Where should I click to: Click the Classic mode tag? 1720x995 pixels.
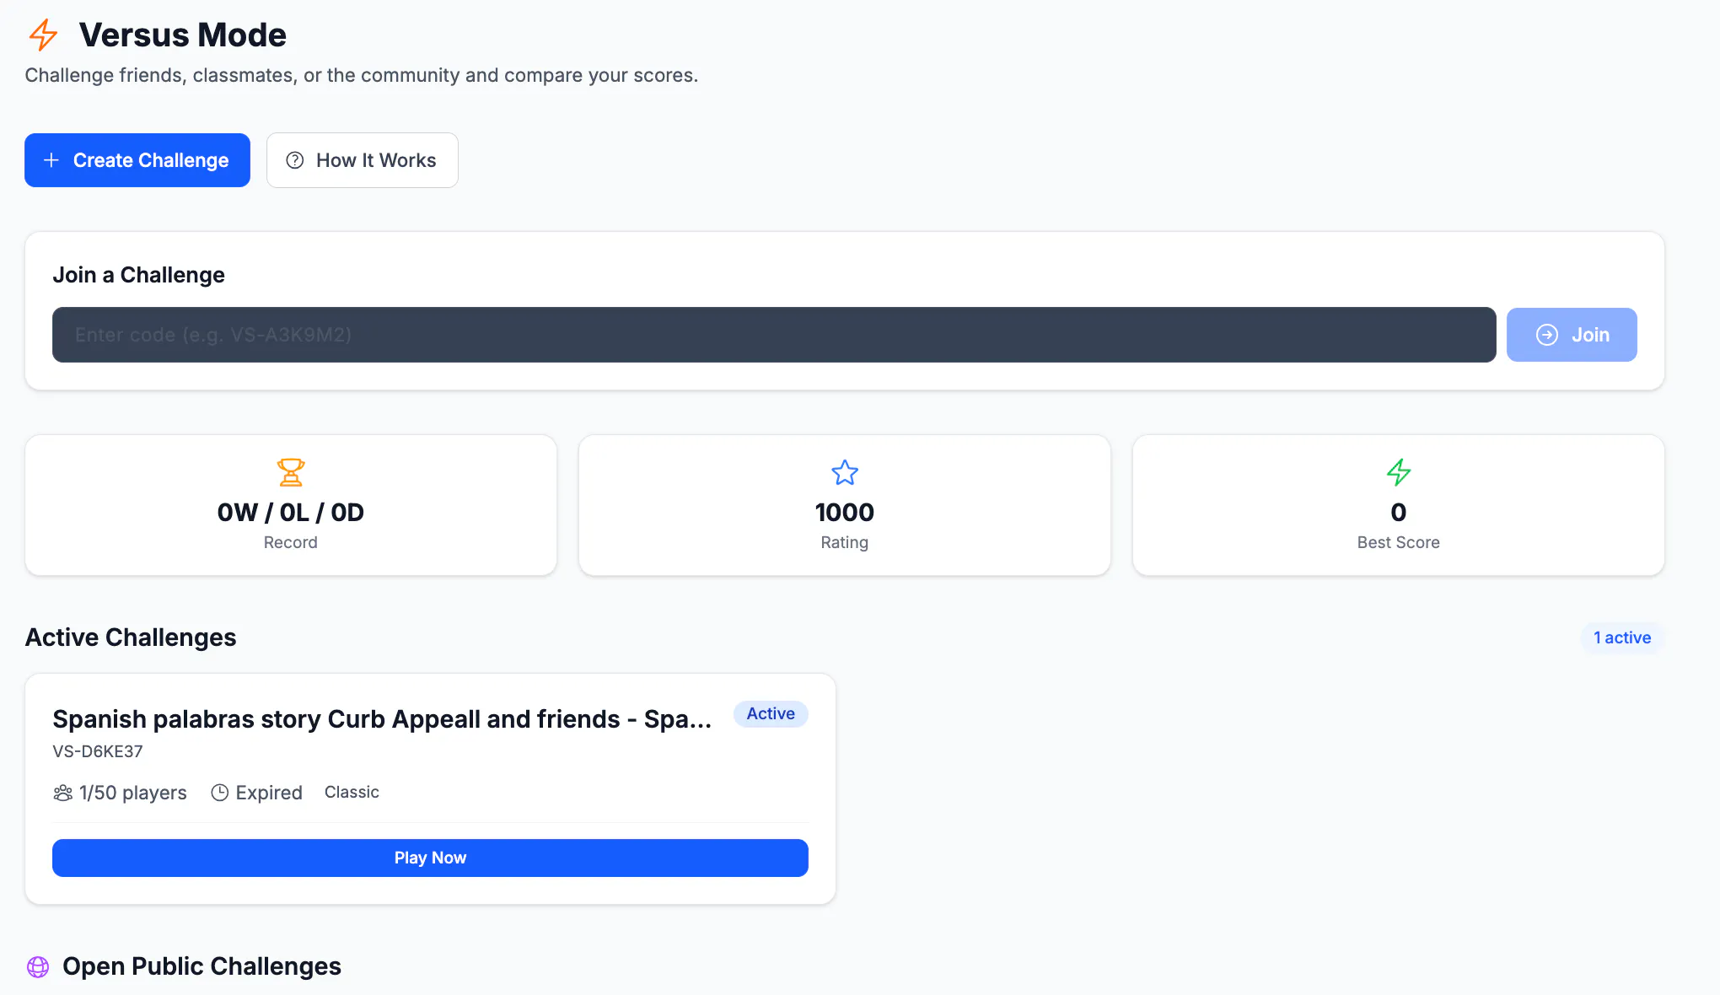[352, 792]
